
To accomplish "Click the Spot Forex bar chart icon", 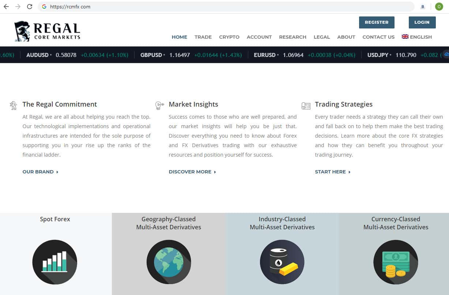I will pos(54,262).
